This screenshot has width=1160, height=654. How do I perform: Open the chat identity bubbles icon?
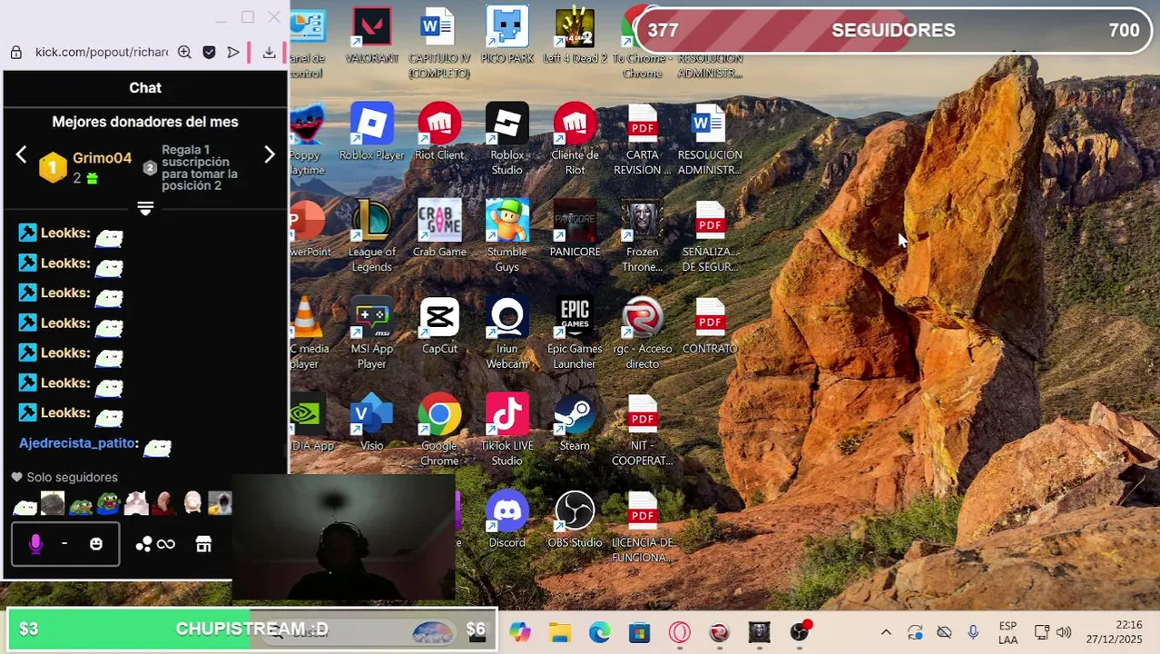click(x=143, y=544)
